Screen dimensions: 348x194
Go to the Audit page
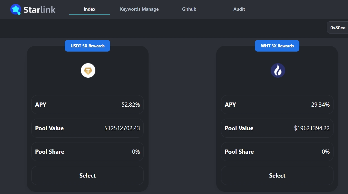[239, 9]
